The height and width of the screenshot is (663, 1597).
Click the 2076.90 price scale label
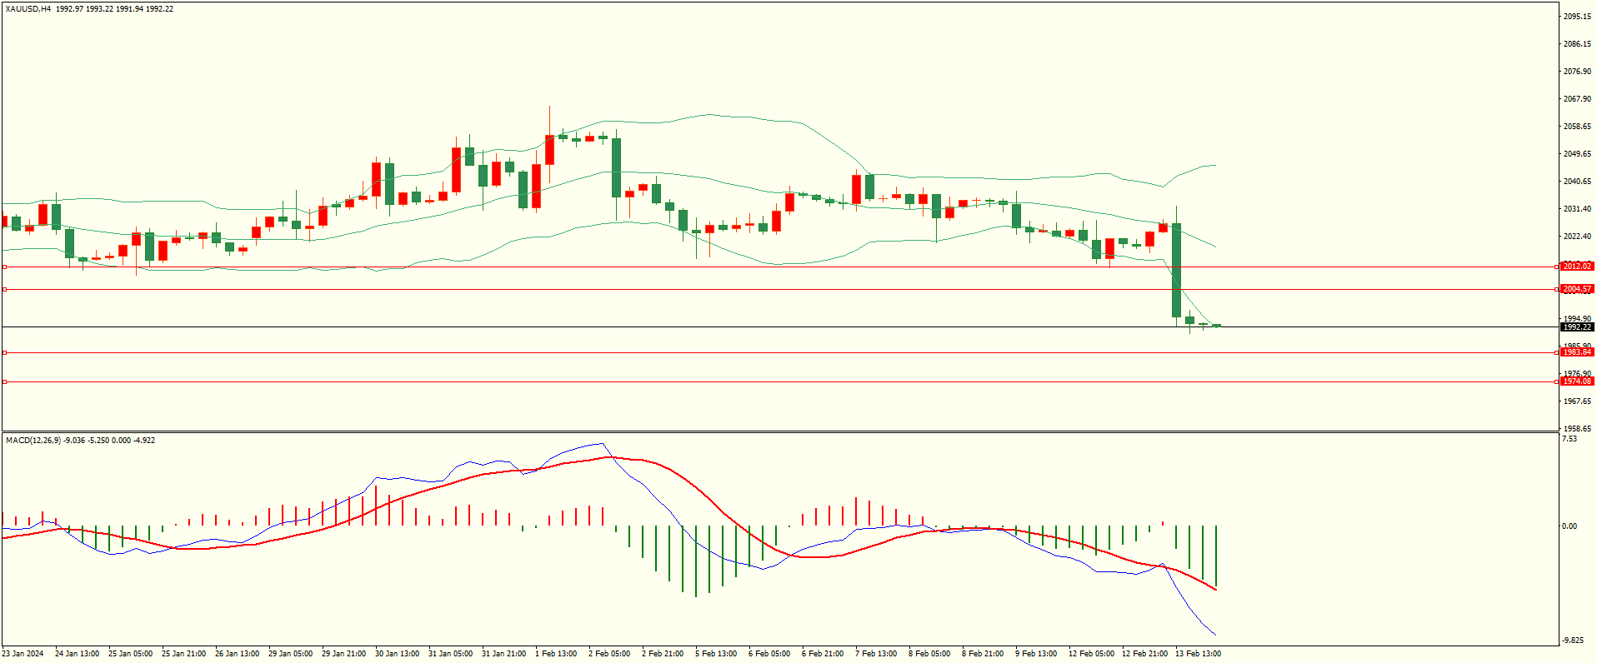[1577, 72]
